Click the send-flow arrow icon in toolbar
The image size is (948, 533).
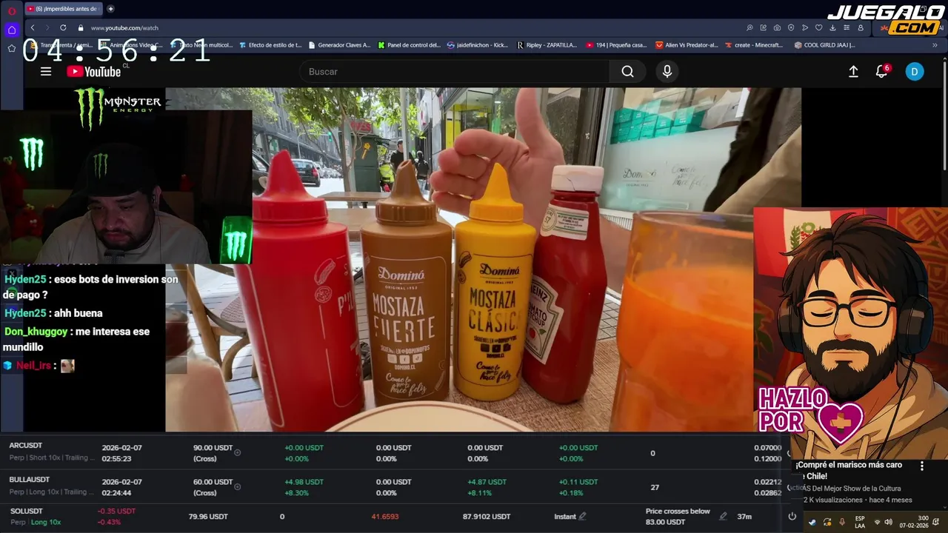tap(805, 27)
